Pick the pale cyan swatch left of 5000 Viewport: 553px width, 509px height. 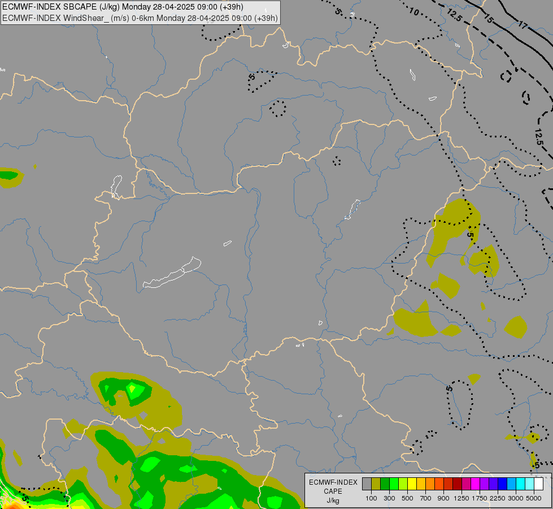pos(530,484)
